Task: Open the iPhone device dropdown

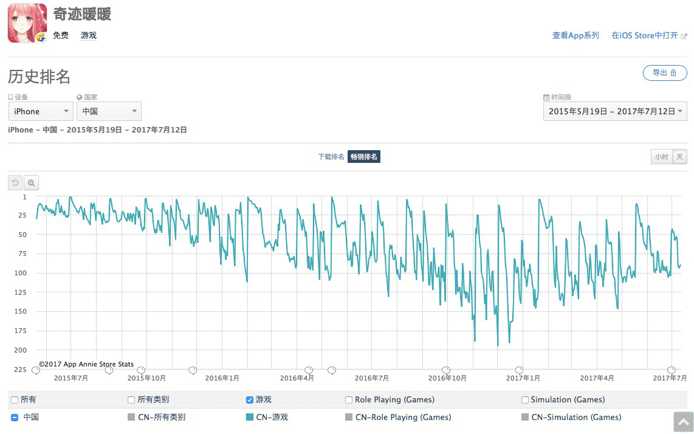Action: (41, 111)
